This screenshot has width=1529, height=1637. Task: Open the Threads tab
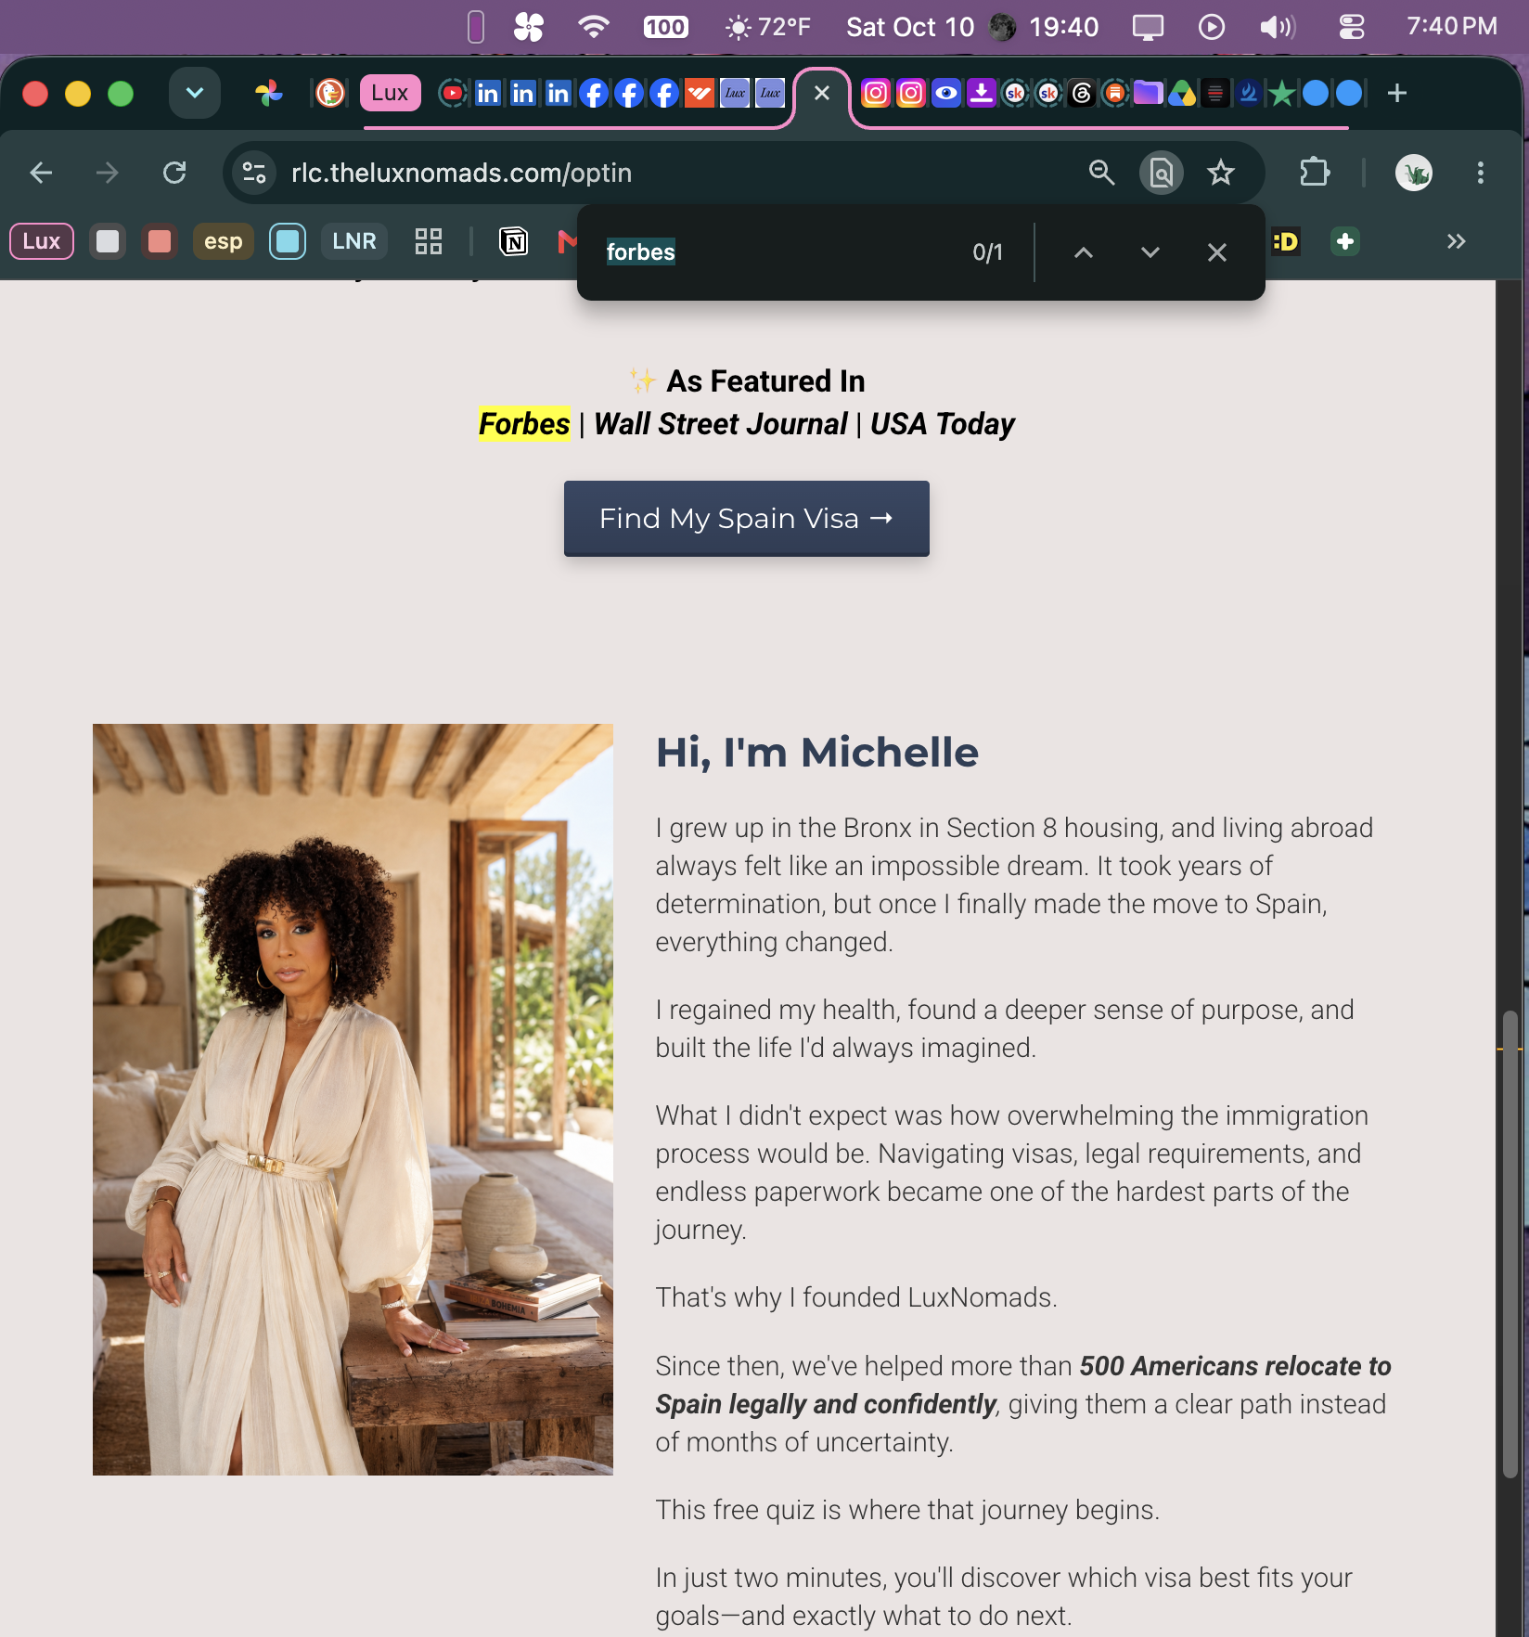coord(1082,93)
